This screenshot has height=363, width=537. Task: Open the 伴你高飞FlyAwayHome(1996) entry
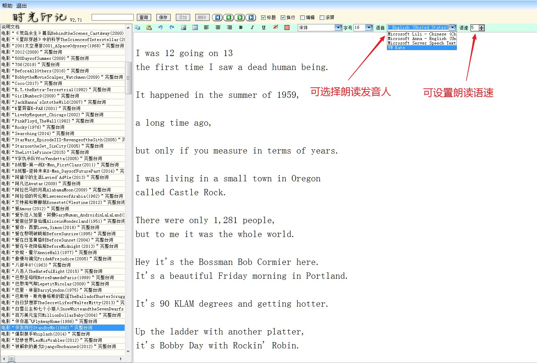click(63, 321)
